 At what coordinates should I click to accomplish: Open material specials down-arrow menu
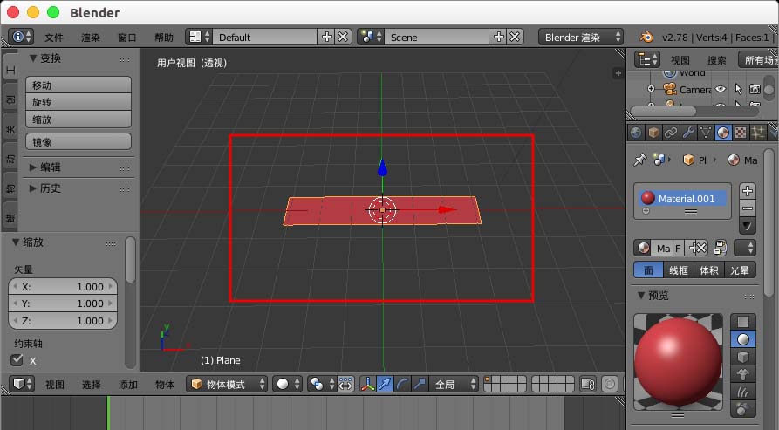pyautogui.click(x=748, y=227)
